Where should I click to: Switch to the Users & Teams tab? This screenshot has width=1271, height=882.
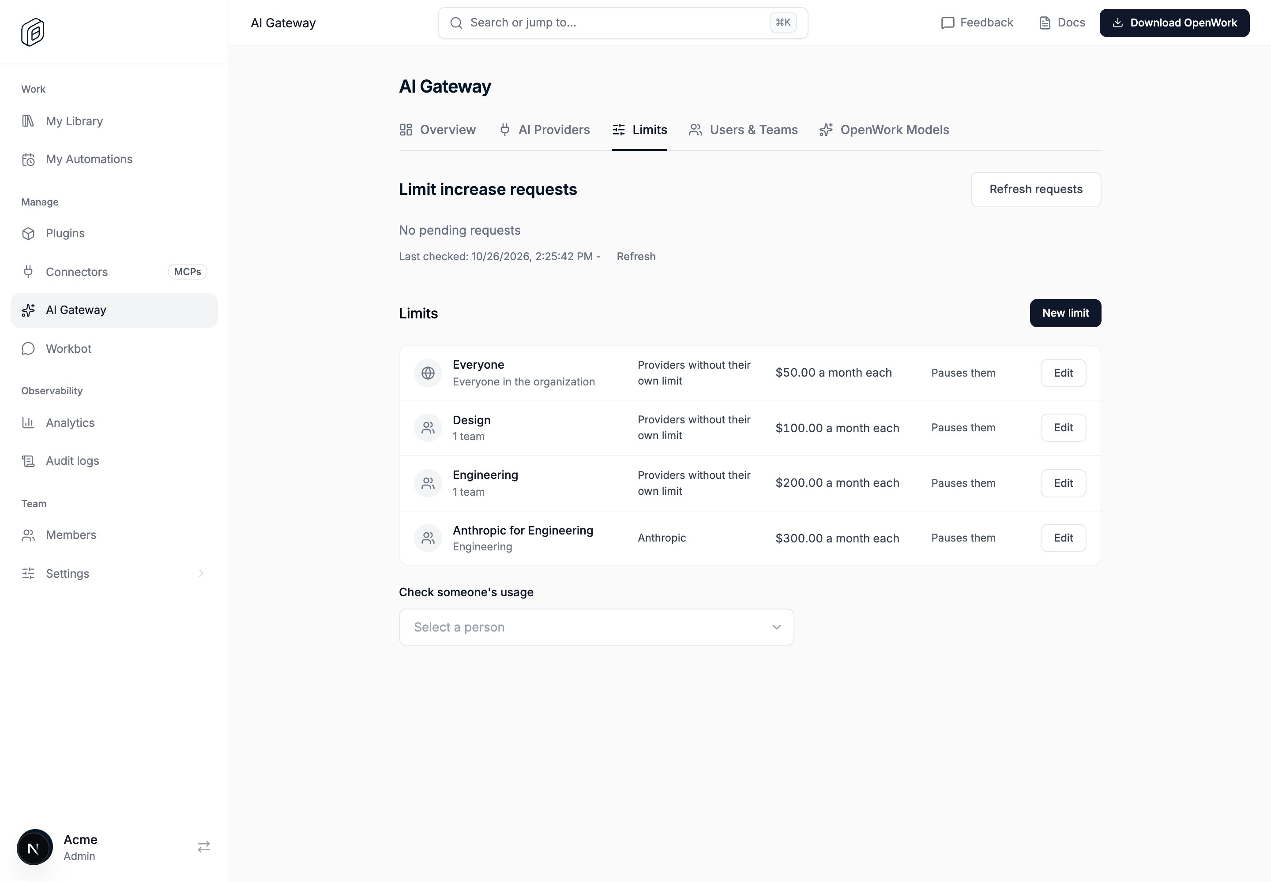743,130
